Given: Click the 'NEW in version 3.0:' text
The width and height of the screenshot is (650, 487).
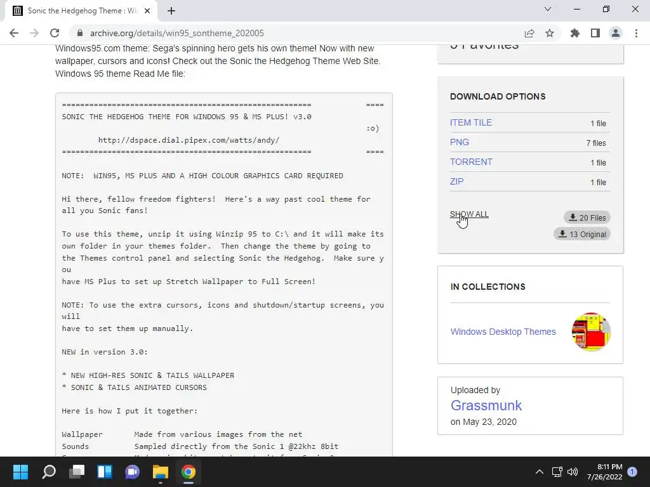Looking at the screenshot, I should (105, 352).
